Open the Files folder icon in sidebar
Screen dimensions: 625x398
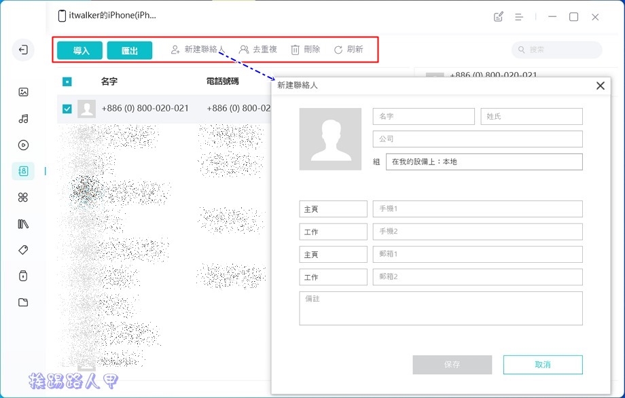pos(23,303)
